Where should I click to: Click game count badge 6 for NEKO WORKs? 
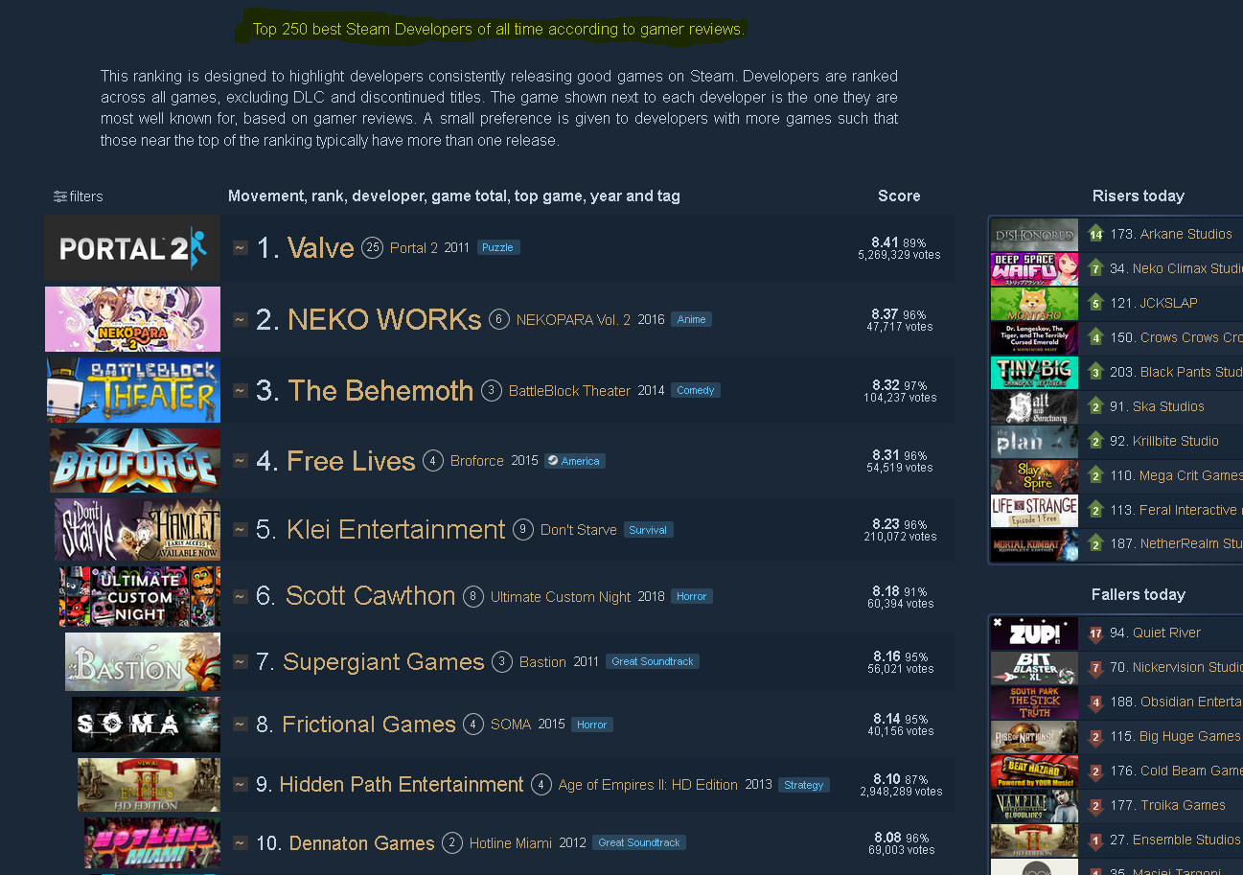point(498,319)
